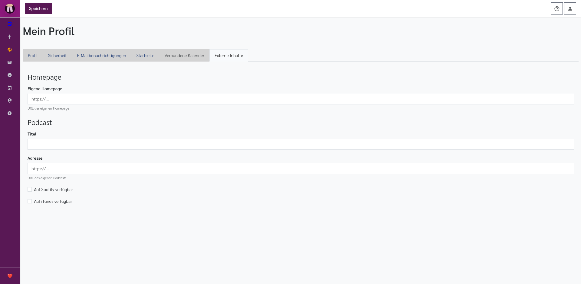Click the Adresse label
Viewport: 581px width, 284px height.
click(35, 158)
